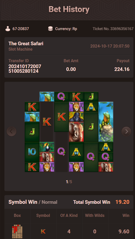The width and height of the screenshot is (135, 239).
Task: Click the payline box pattern icon
Action: pyautogui.click(x=17, y=232)
